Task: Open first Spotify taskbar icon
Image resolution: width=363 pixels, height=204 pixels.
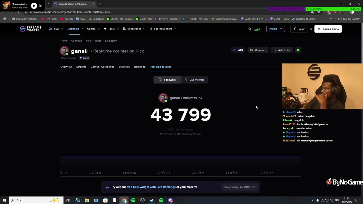Action: (x=133, y=200)
